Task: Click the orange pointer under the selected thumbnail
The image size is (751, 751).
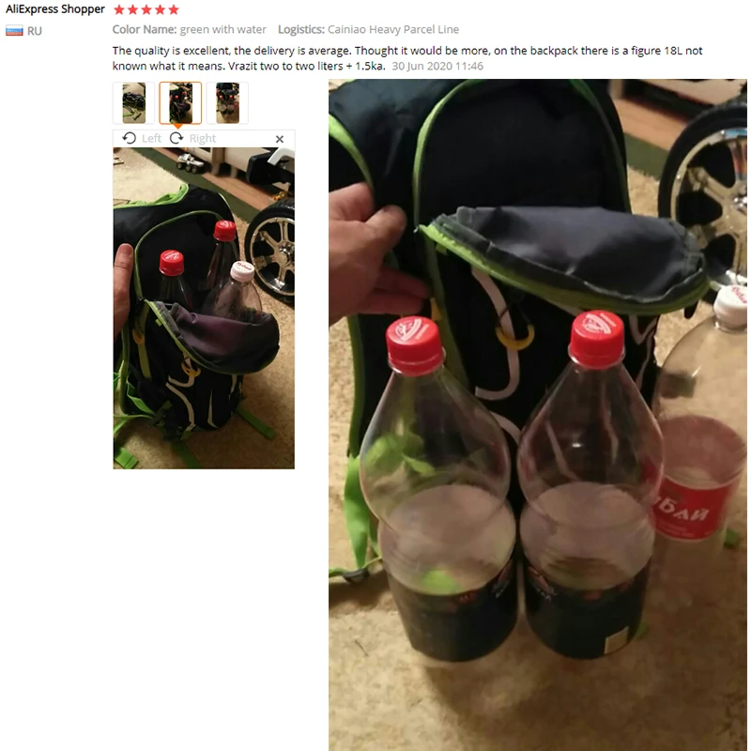Action: click(x=177, y=127)
